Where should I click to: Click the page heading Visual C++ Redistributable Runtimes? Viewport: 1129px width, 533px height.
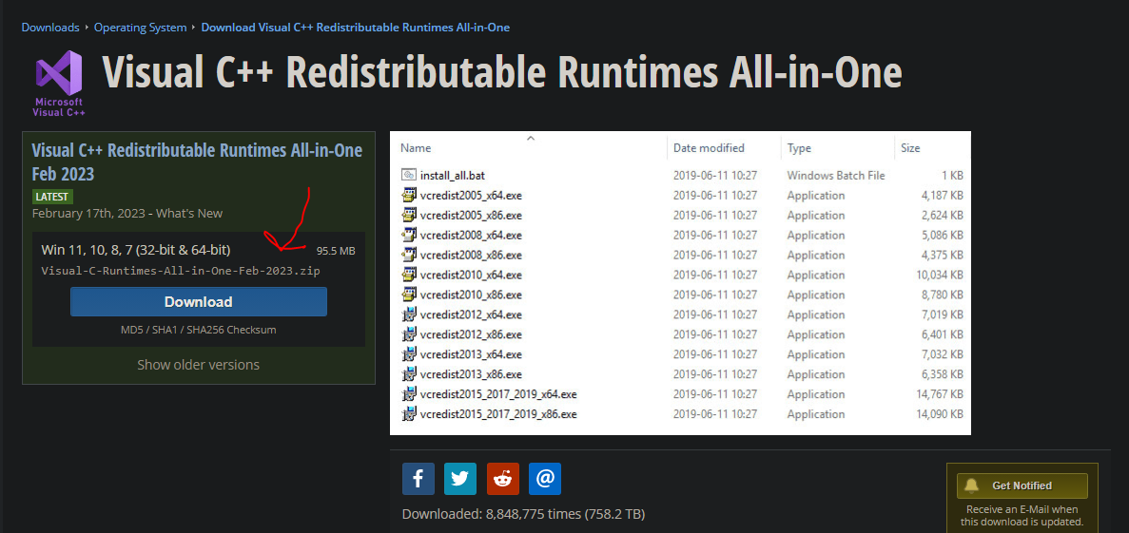coord(502,72)
